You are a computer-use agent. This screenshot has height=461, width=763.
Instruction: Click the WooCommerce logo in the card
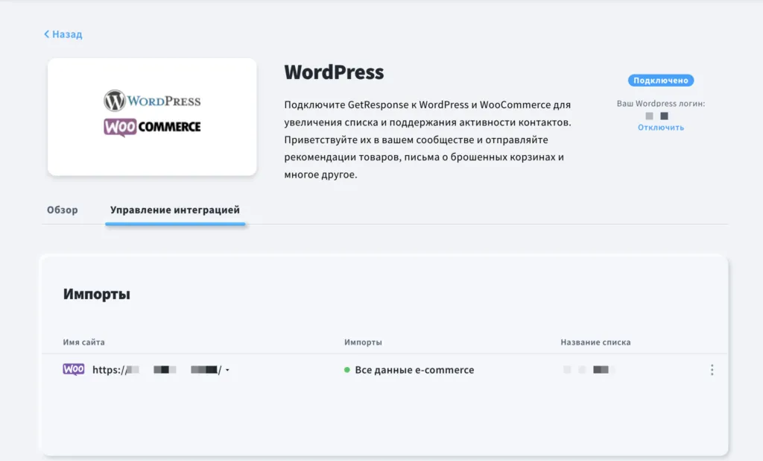coord(152,127)
